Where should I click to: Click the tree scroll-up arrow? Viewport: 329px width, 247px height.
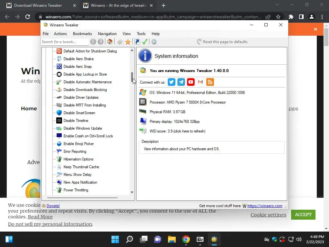tap(132, 50)
